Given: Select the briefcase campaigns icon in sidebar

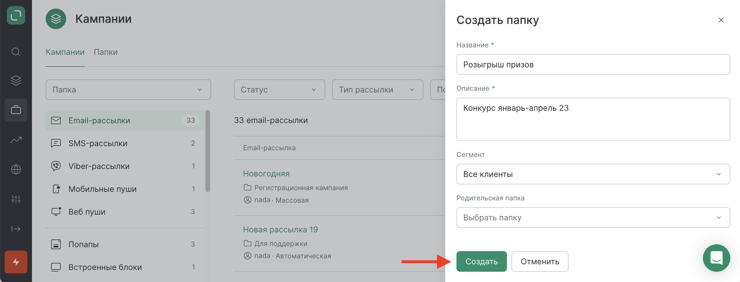Looking at the screenshot, I should pos(16,110).
